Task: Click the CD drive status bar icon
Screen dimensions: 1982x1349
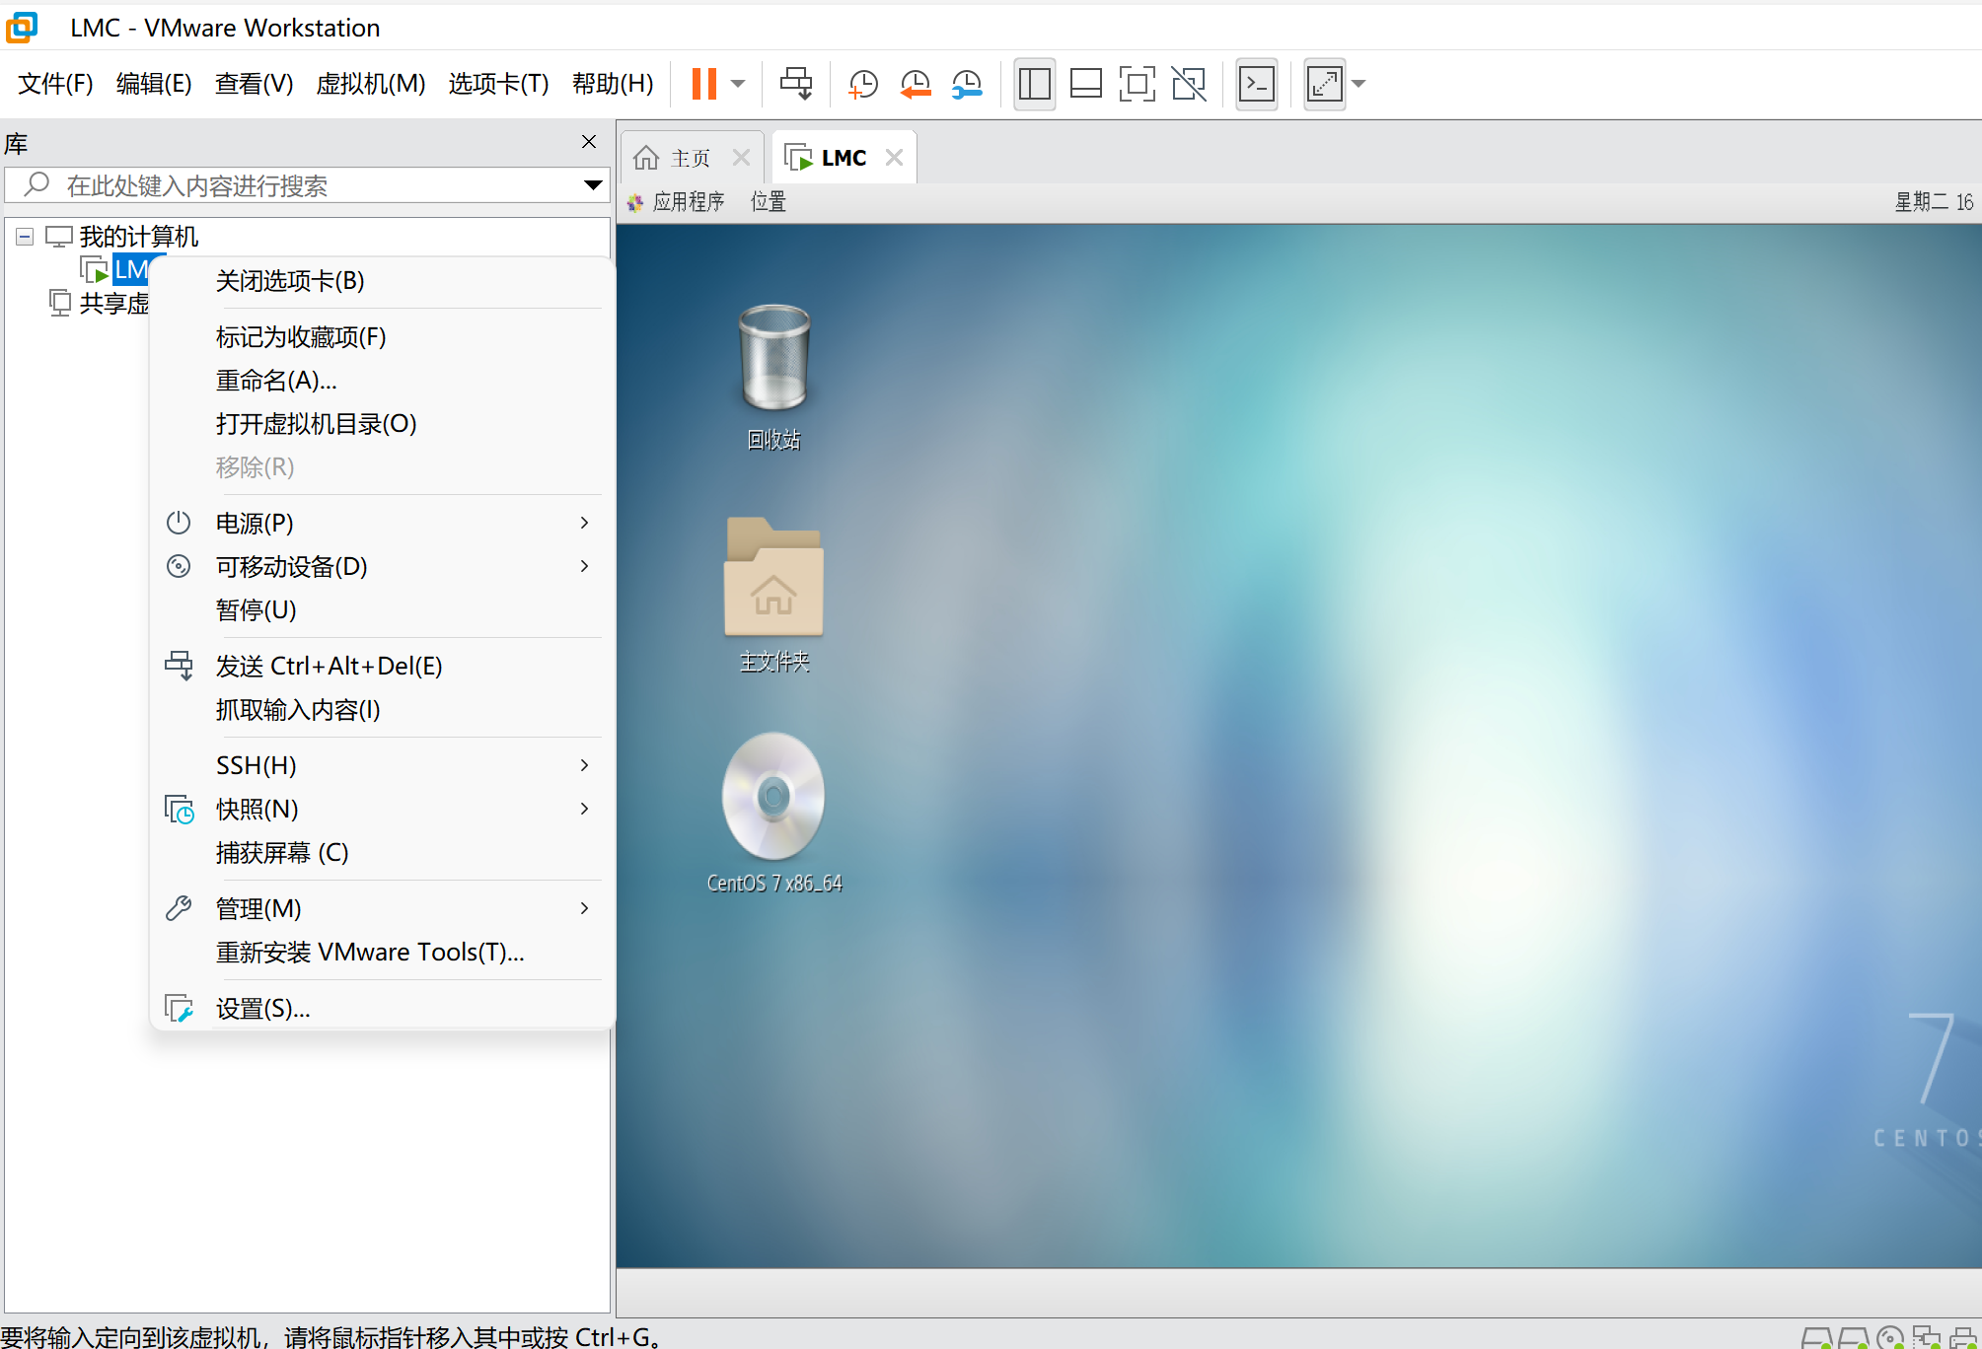Action: [1890, 1337]
